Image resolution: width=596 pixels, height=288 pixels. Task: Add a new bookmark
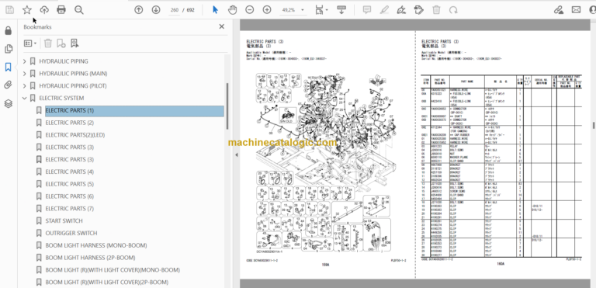point(61,43)
